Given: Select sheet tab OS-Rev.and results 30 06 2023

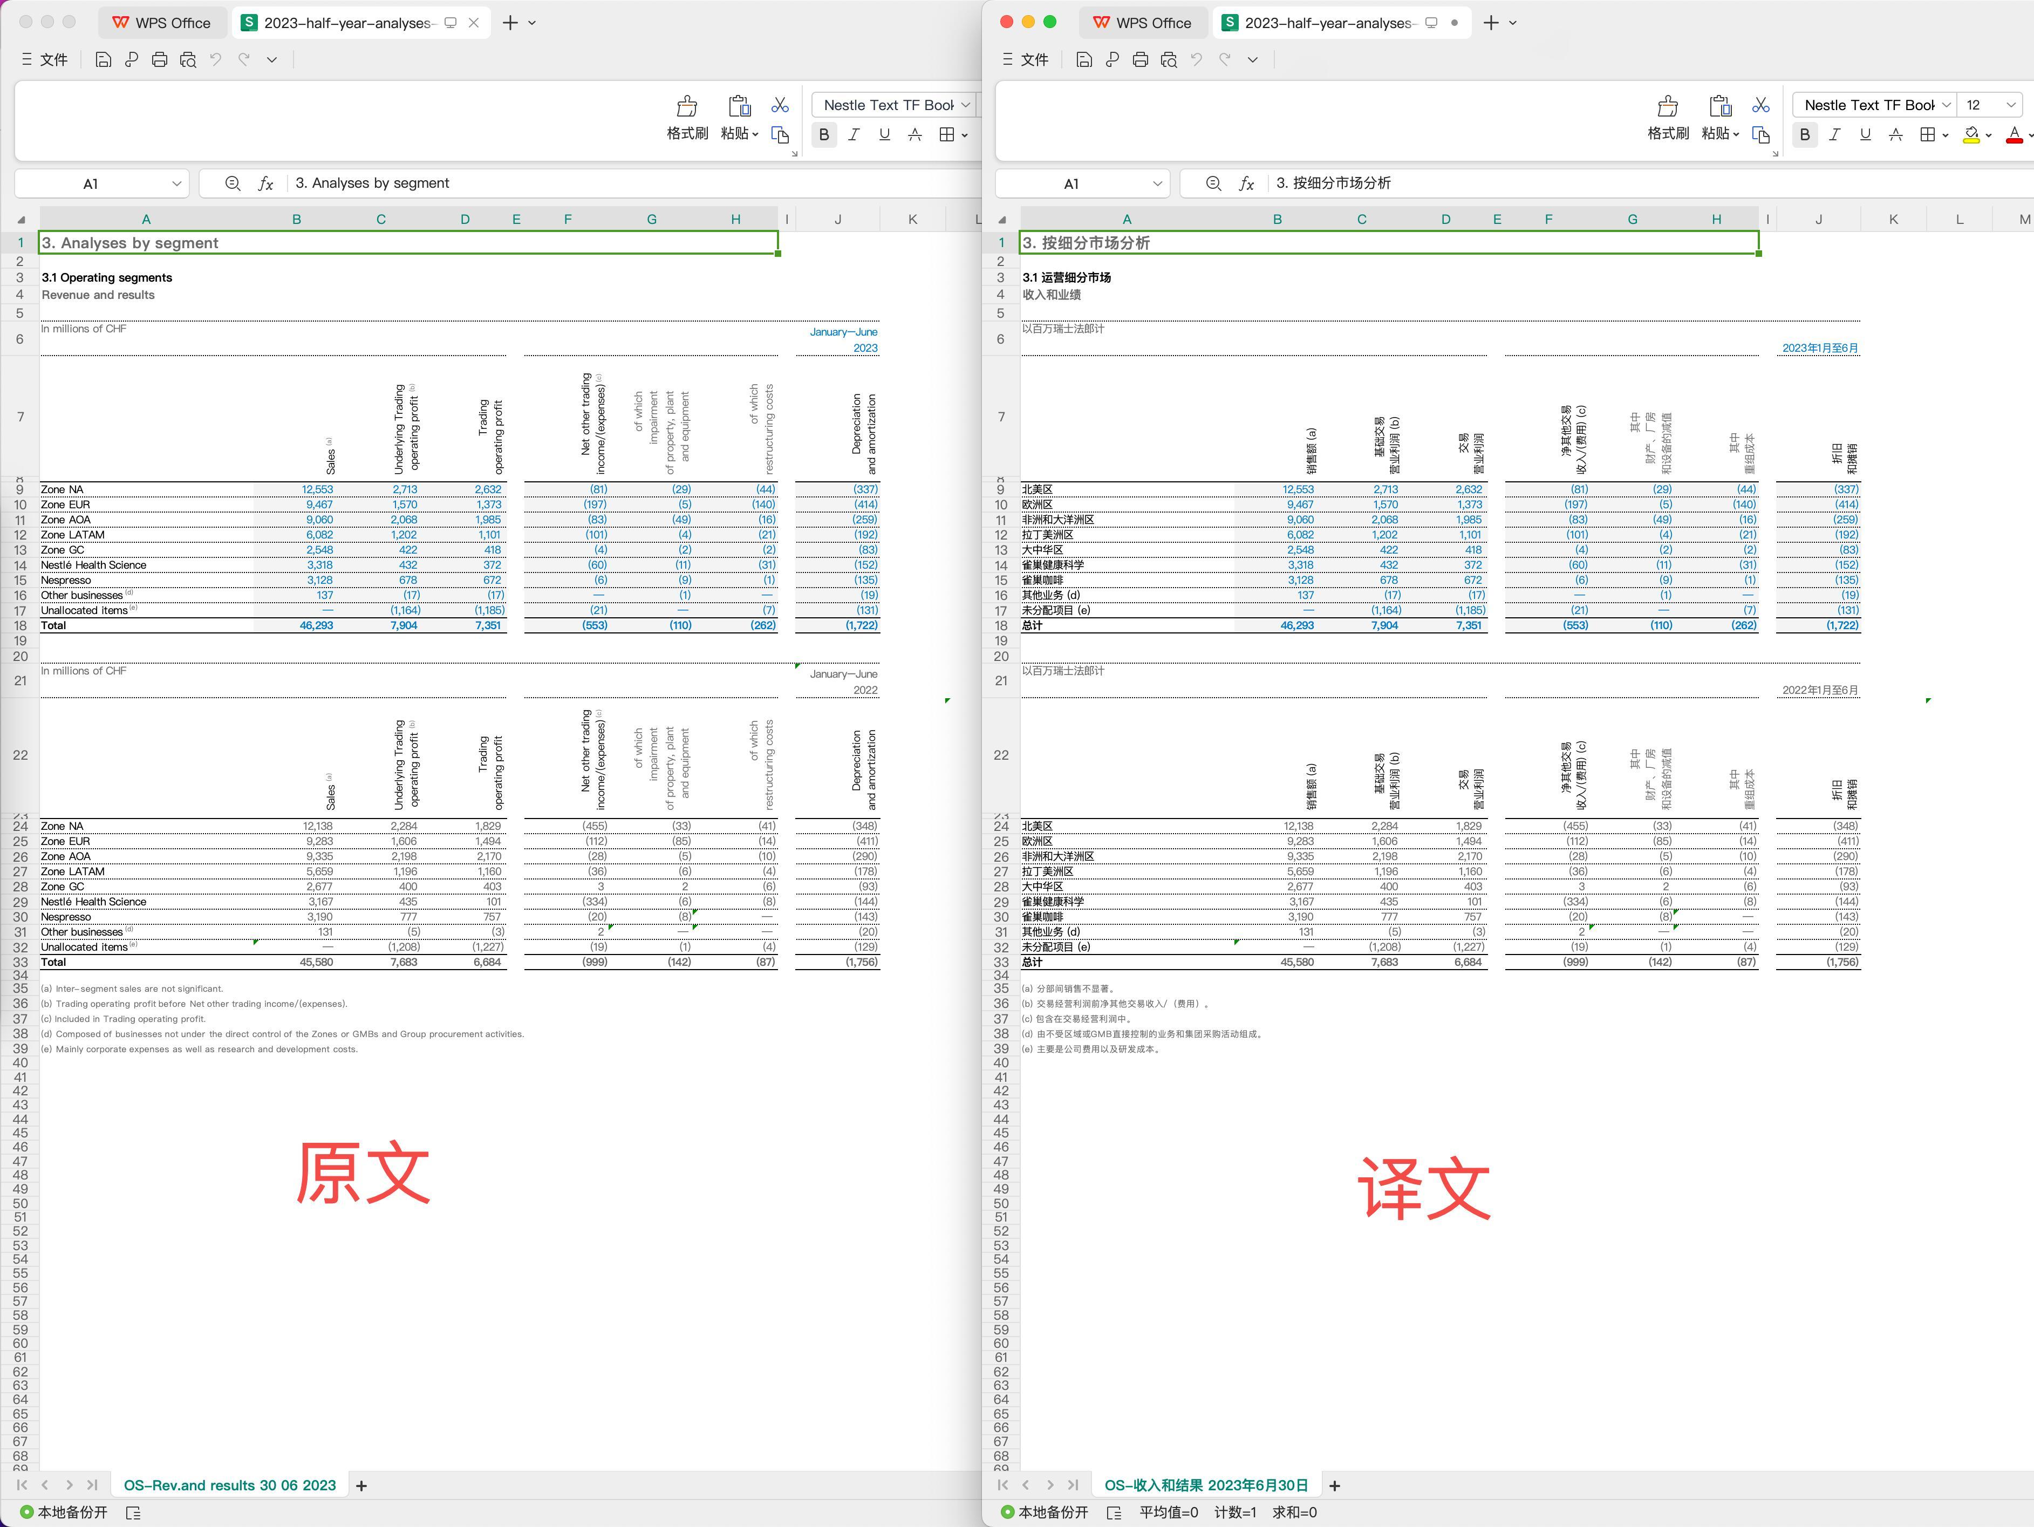Looking at the screenshot, I should [x=230, y=1485].
